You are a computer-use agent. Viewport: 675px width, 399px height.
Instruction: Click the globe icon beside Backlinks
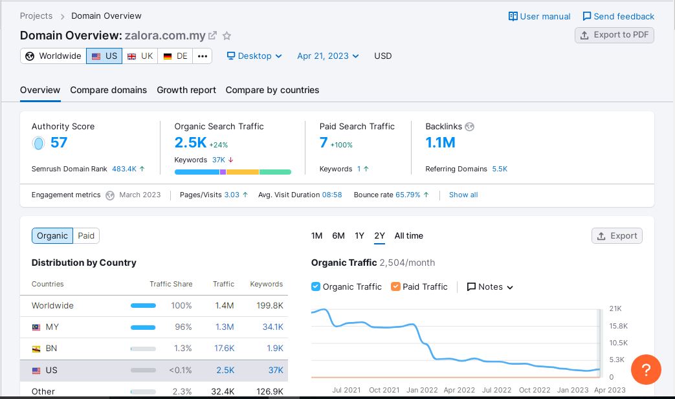(x=469, y=127)
